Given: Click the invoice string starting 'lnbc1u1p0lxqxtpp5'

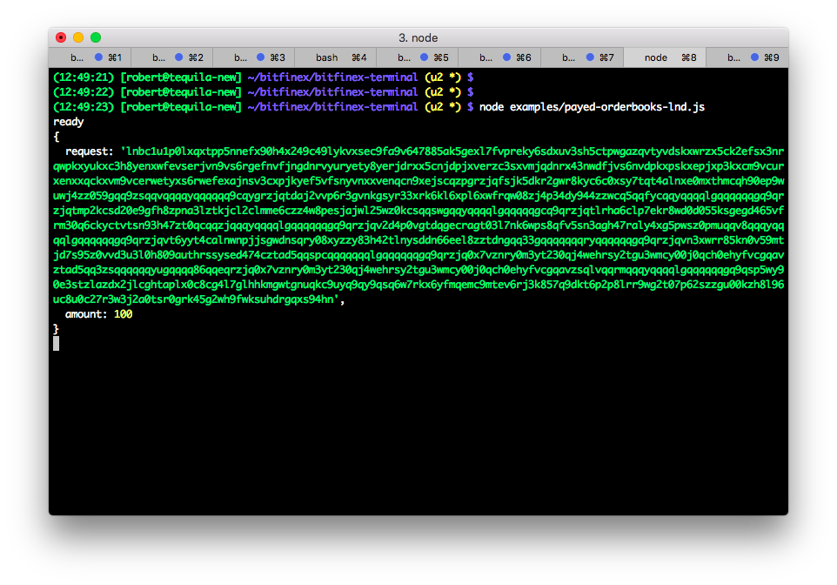Looking at the screenshot, I should pyautogui.click(x=418, y=225).
